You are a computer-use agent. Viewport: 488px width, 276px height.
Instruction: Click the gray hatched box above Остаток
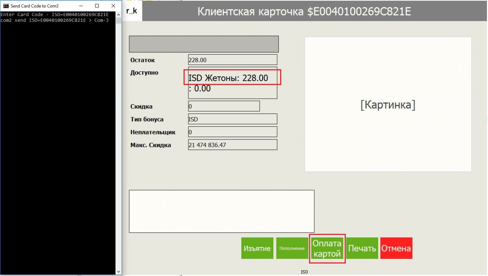(204, 44)
